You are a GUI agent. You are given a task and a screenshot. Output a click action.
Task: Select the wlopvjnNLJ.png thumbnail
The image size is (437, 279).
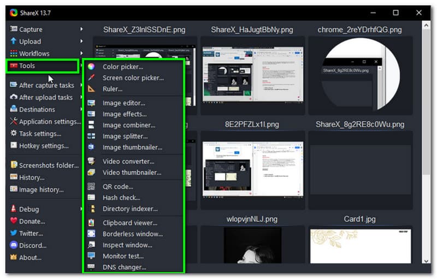coord(252,246)
